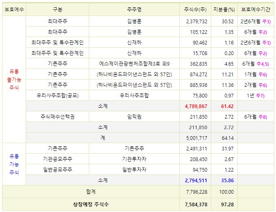Screen dimensions: 276x212
Task: Click the 보호예수 column header
Action: click(14, 9)
